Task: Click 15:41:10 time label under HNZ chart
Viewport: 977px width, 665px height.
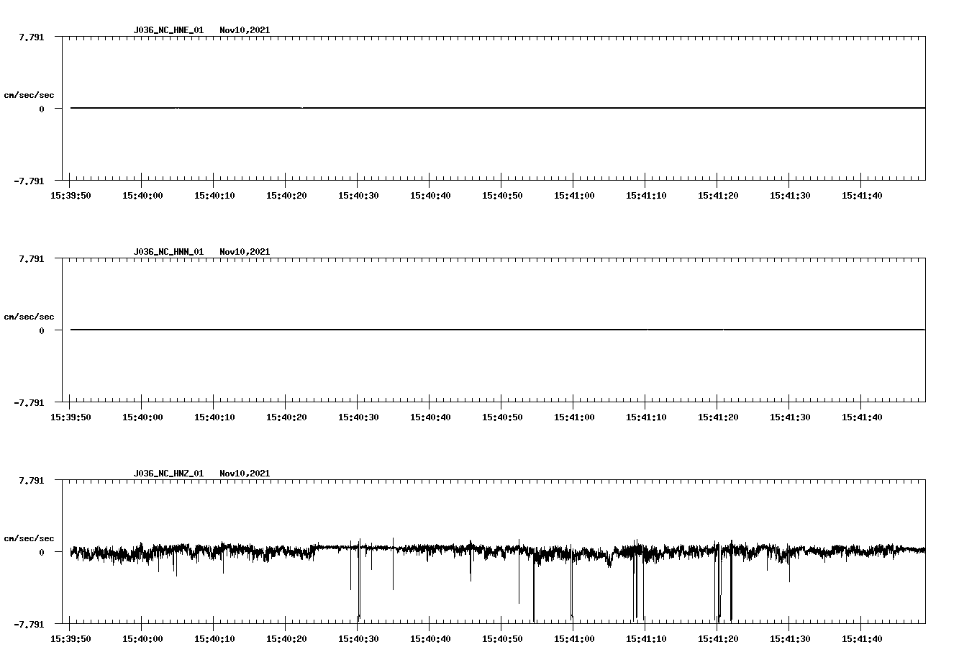Action: pos(646,639)
